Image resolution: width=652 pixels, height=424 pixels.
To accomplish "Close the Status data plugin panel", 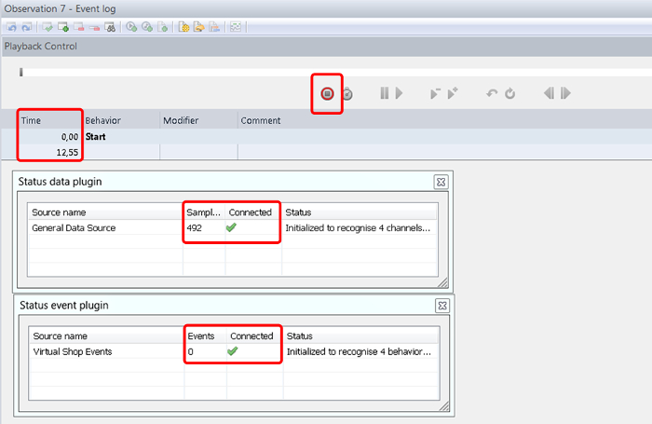I will [441, 182].
